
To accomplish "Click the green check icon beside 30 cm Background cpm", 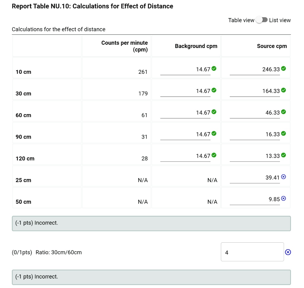I will [214, 90].
